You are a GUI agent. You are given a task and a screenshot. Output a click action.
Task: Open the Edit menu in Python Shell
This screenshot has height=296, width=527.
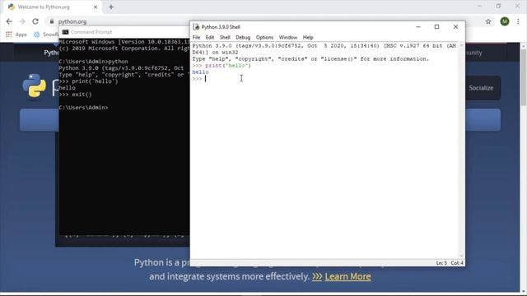210,37
